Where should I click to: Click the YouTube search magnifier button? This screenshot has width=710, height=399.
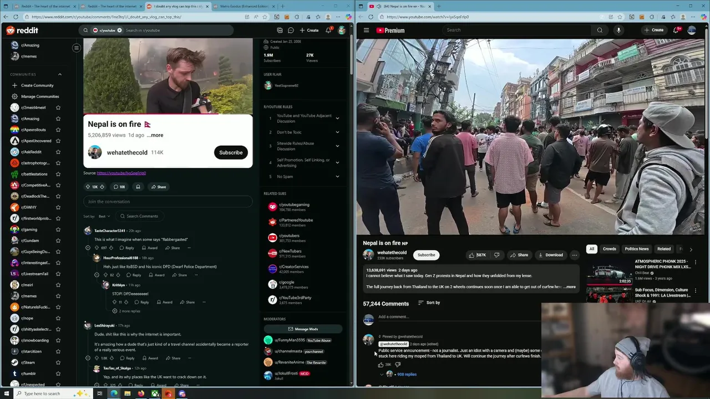(600, 30)
